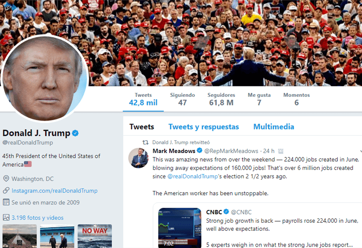Screen dimensions: 362x248
Task: Click the link icon beside the Instagram URL
Action: [6, 190]
